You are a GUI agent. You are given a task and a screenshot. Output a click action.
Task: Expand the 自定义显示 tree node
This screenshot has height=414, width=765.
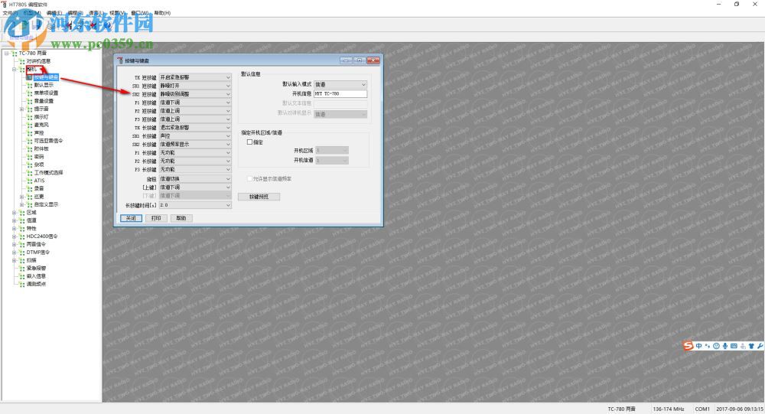21,204
